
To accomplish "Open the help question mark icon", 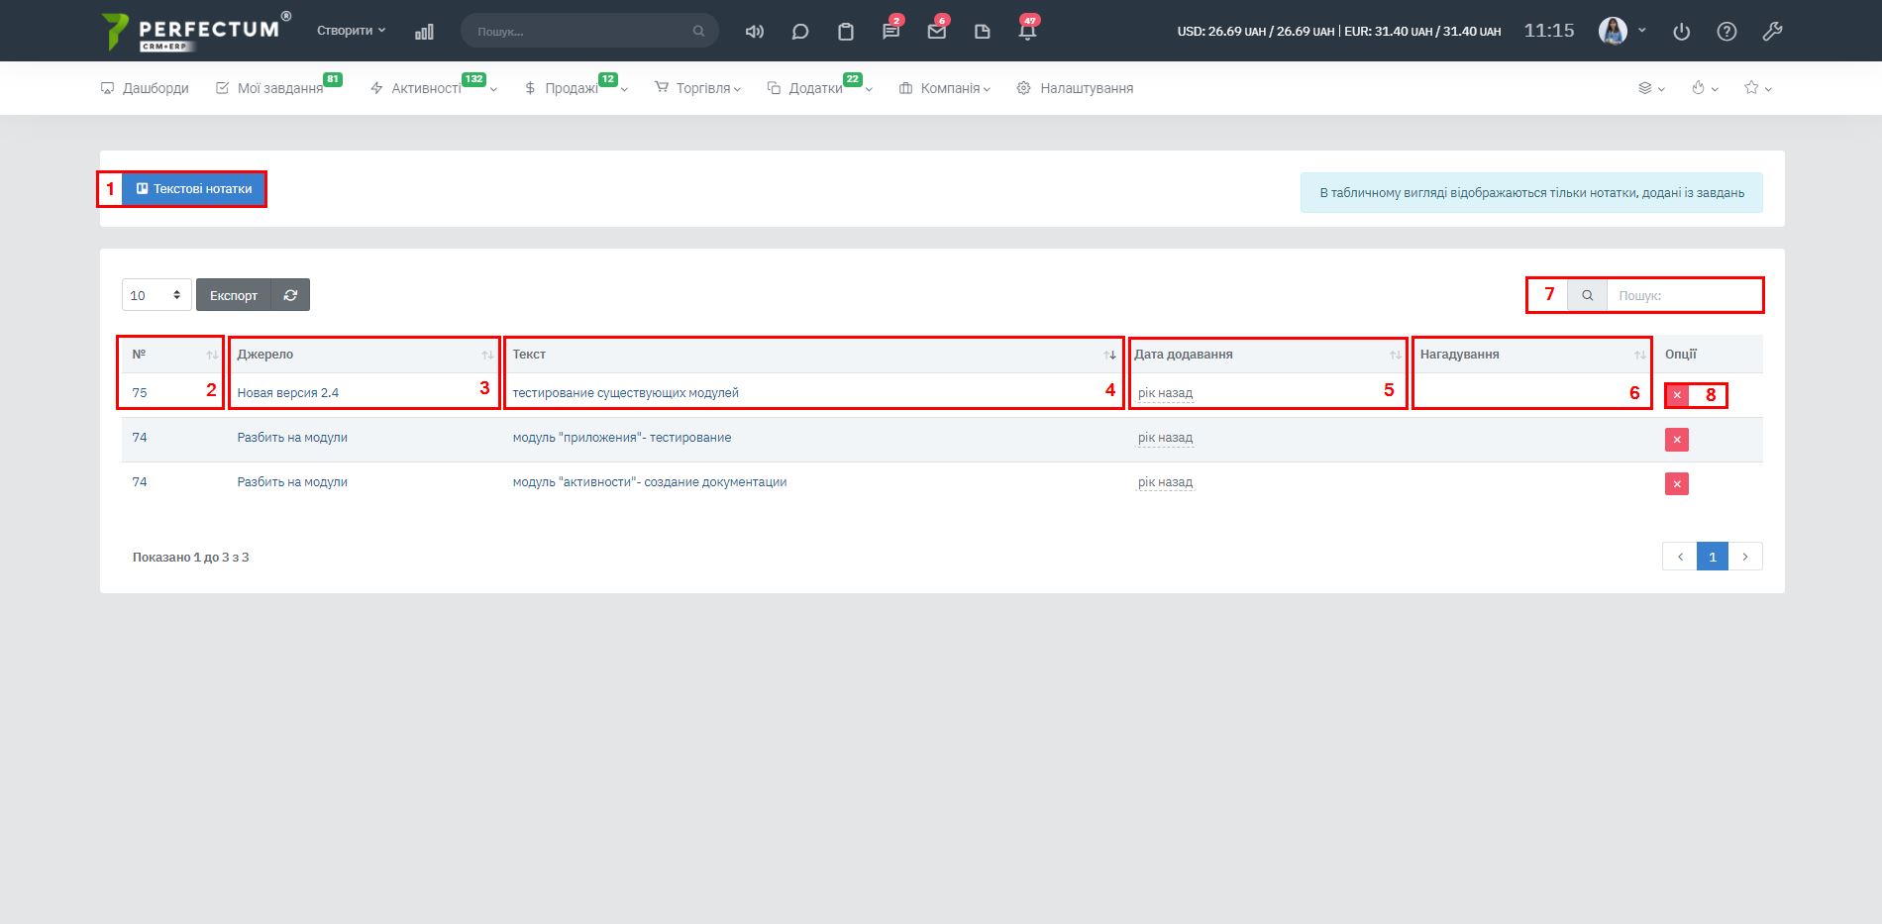I will click(x=1726, y=32).
